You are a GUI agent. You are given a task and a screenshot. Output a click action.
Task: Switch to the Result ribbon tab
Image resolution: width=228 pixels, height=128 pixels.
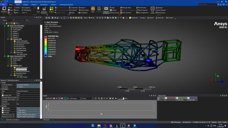point(18,5)
